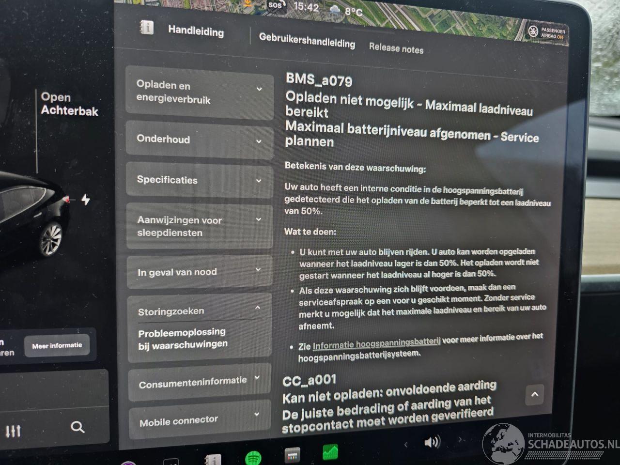Open the Informatie hoogspanningsbatterij link
Screen dimensions: 620x465
(x=376, y=344)
